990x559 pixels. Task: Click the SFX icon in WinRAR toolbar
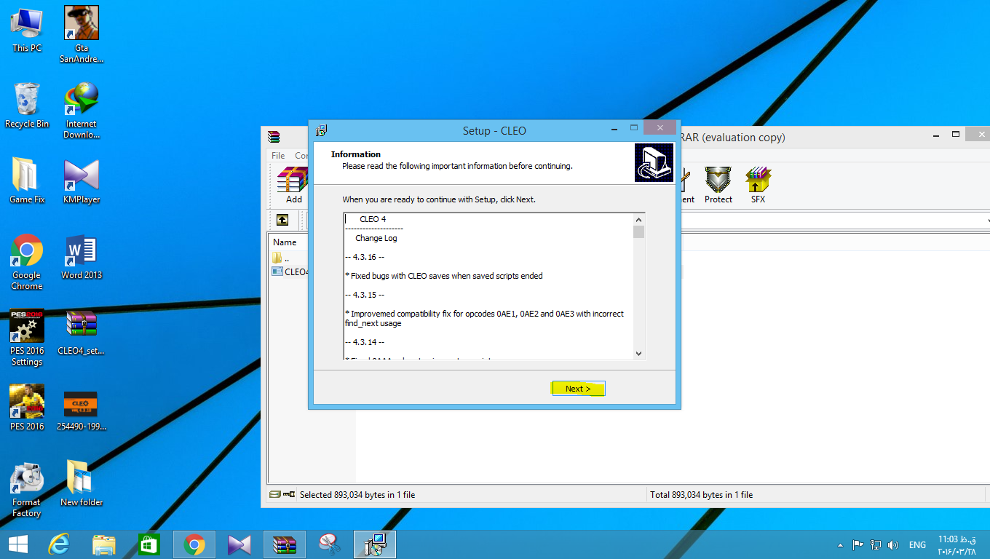(758, 186)
